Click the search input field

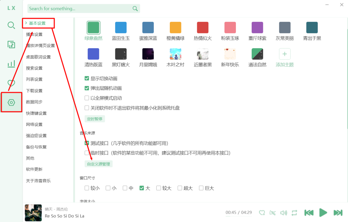tap(81, 8)
